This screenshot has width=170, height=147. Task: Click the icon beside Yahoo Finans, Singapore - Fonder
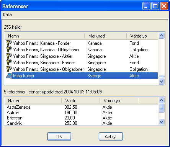click(9, 62)
